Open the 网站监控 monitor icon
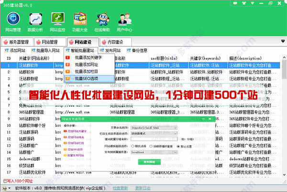This screenshot has width=287, height=192. [58, 22]
